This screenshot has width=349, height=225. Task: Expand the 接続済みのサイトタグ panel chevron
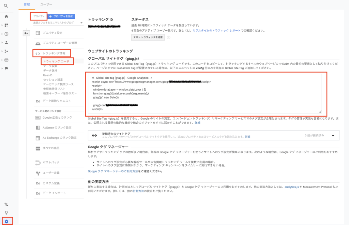(333, 136)
